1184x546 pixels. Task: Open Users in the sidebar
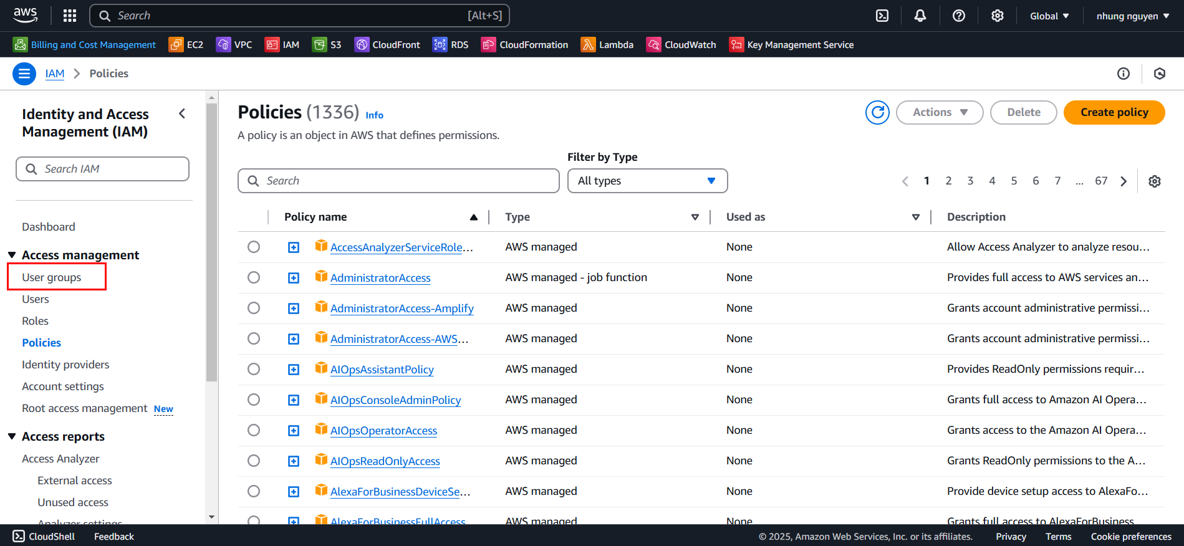(x=36, y=299)
